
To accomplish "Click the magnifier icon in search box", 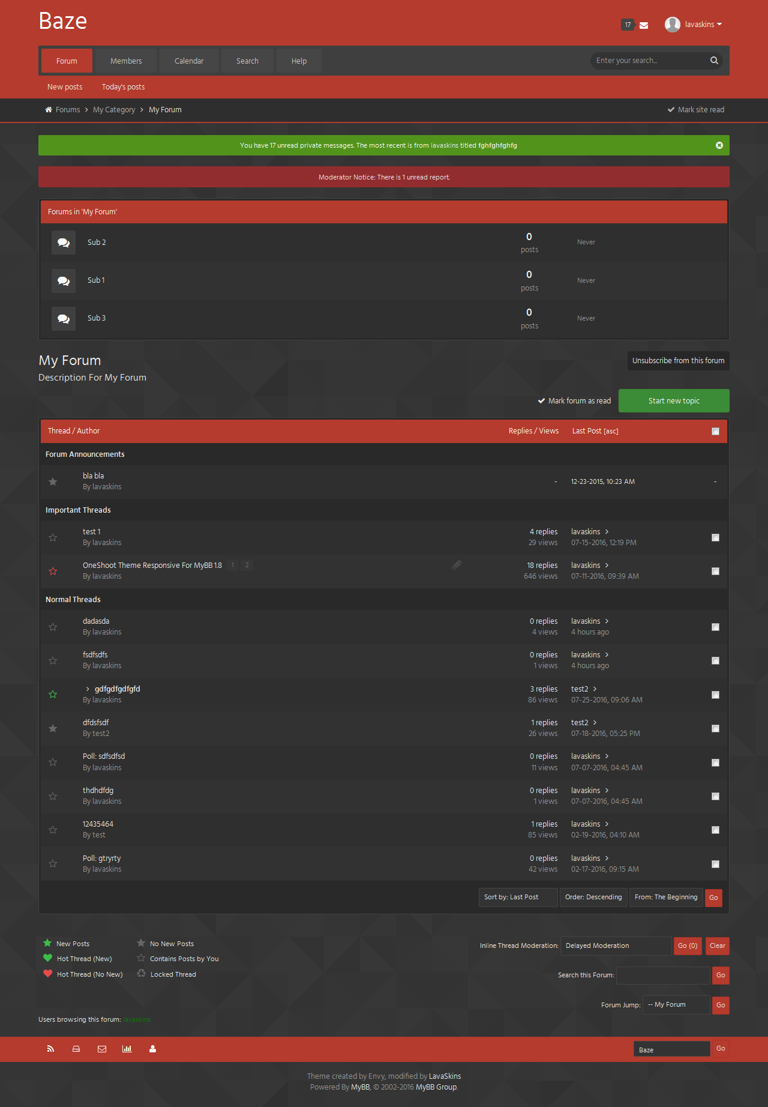I will point(714,61).
